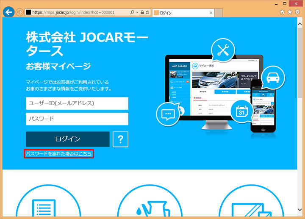Open the address bar dropdown arrow
Screen dimensions: 305x219
tap(137, 12)
